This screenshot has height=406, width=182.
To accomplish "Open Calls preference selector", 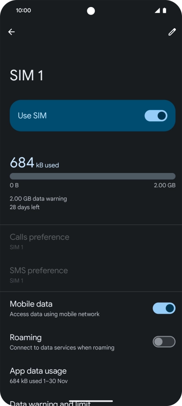I will (x=91, y=241).
